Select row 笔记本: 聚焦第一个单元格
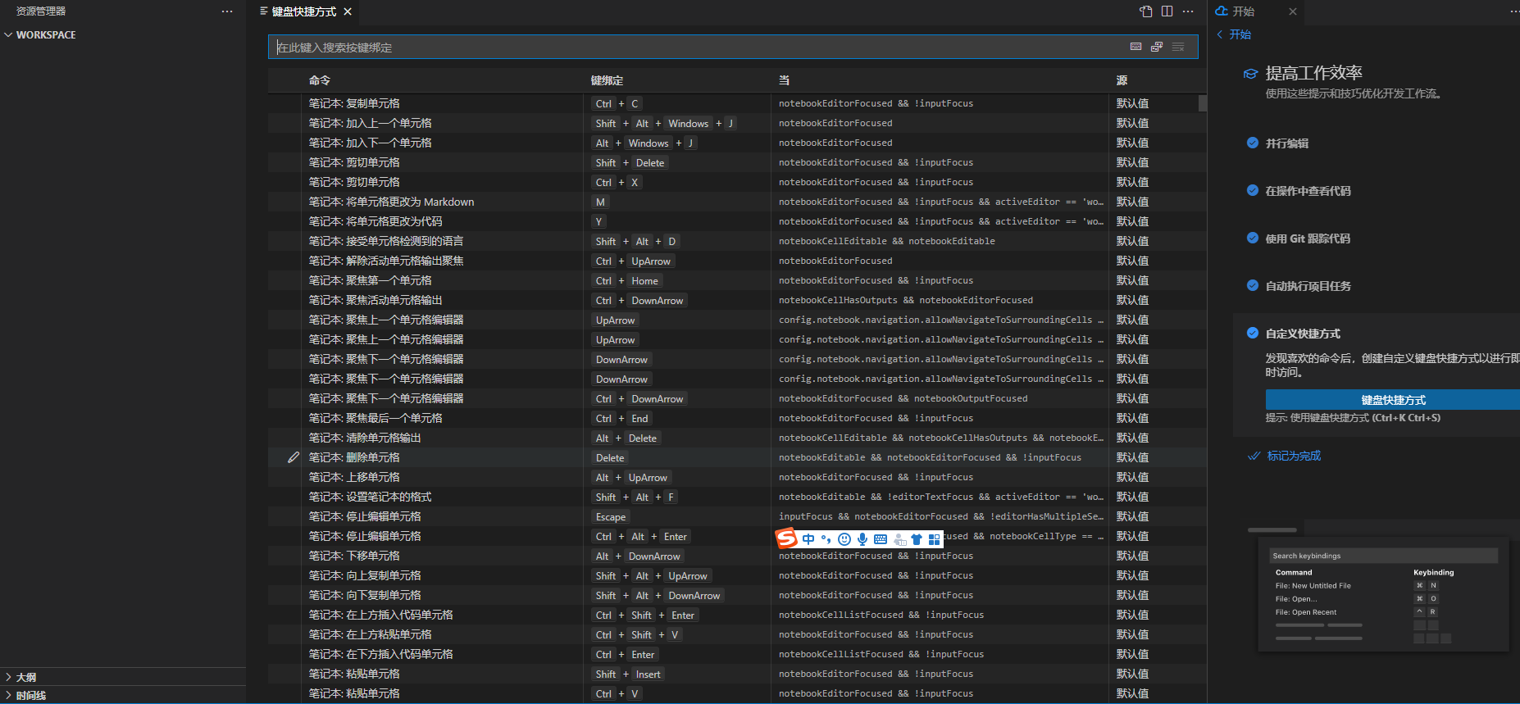Screen dimensions: 1520x704 coord(733,280)
